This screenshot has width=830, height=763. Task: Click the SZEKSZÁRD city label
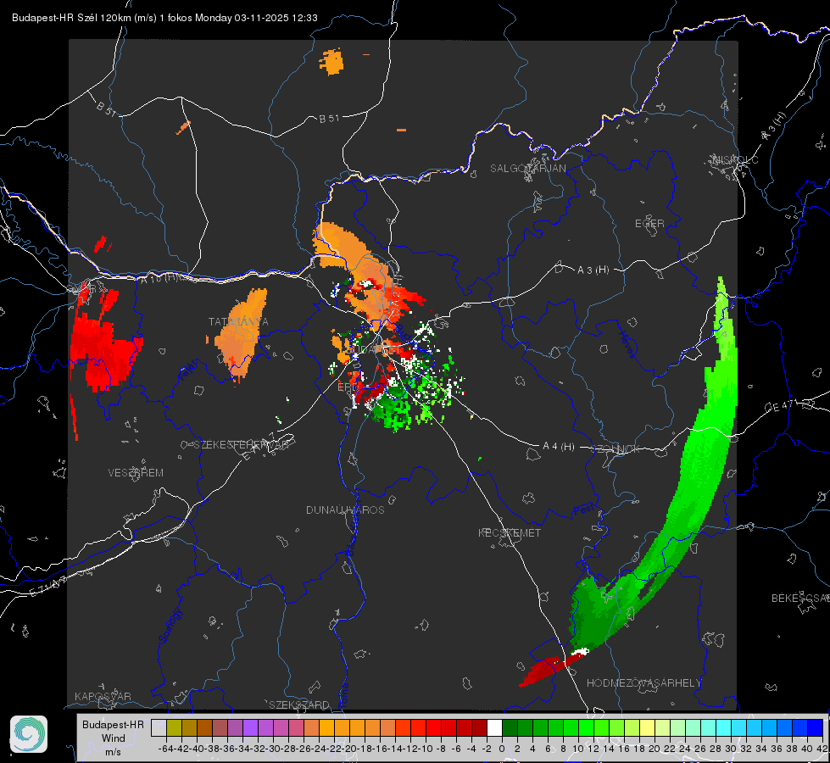(299, 705)
